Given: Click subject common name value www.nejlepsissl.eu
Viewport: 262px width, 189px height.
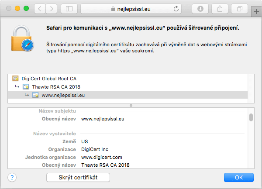Looking at the screenshot, I should [103, 119].
